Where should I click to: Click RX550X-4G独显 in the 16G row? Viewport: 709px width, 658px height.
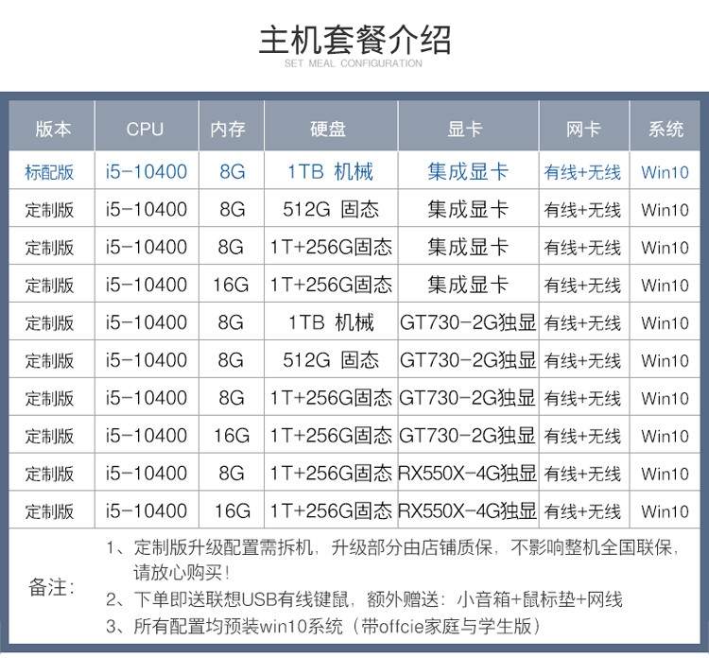[x=468, y=511]
